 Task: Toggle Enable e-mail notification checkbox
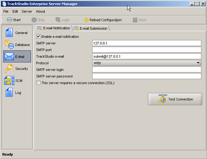click(x=38, y=37)
